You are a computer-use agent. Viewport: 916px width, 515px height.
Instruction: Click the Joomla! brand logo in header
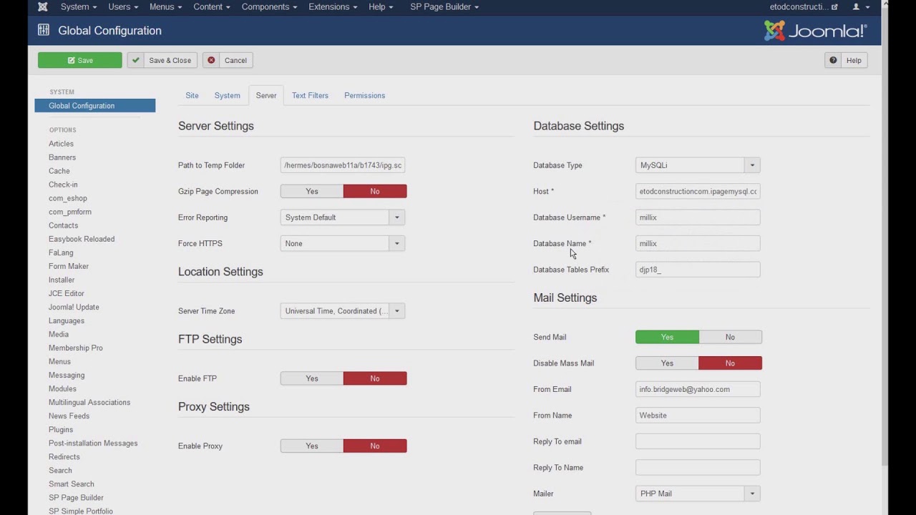816,31
